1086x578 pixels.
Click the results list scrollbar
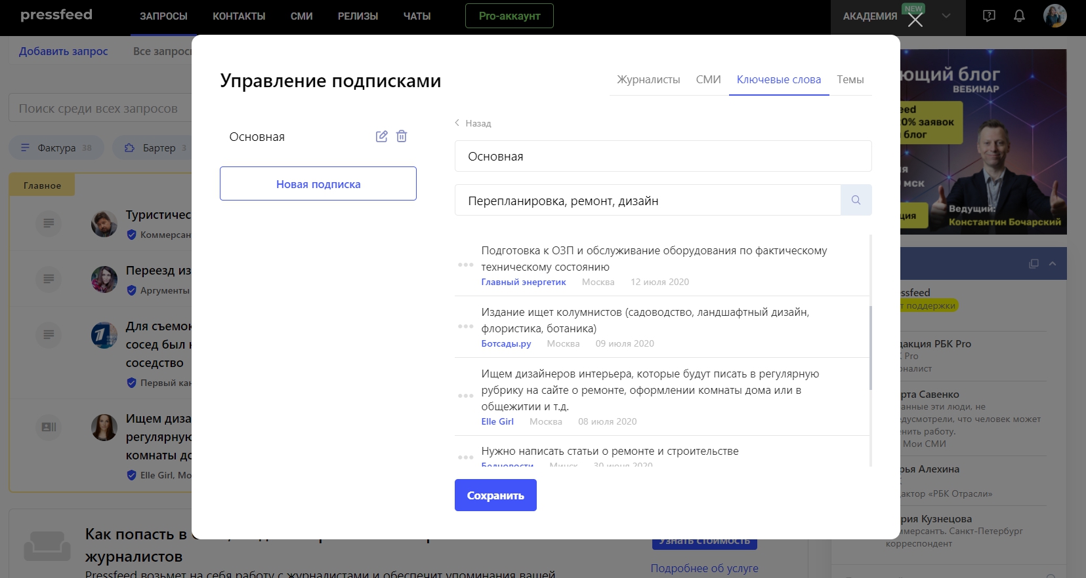[x=870, y=347]
